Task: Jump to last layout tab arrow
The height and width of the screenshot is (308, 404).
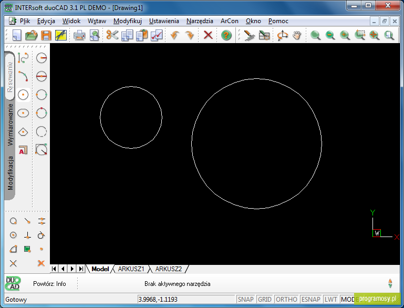Action: pyautogui.click(x=81, y=269)
